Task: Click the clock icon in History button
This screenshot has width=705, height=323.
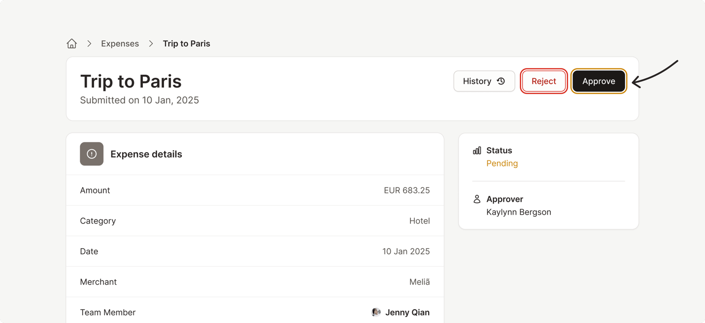Action: (501, 81)
